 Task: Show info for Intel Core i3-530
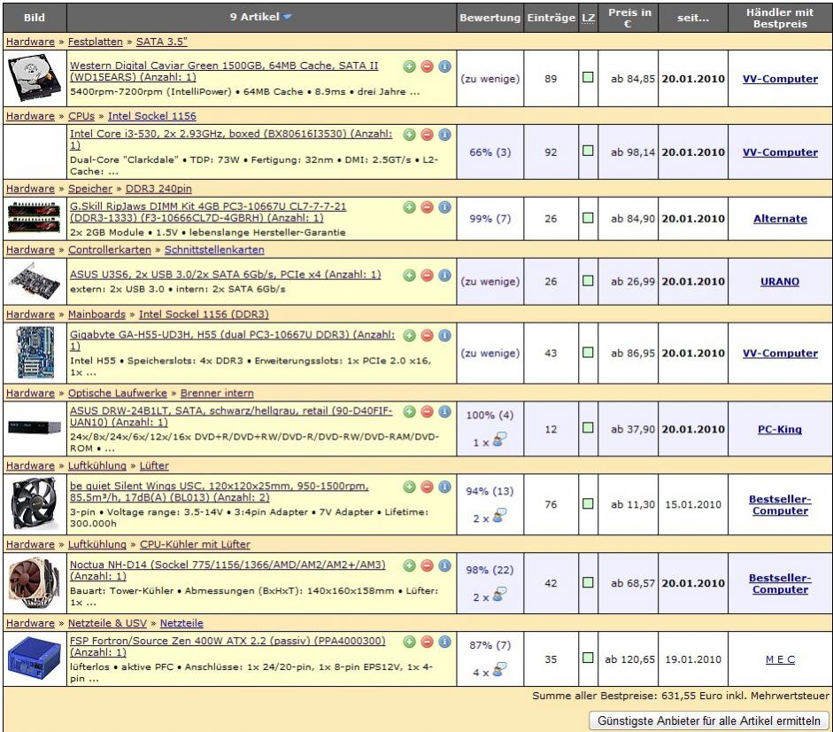(x=444, y=135)
